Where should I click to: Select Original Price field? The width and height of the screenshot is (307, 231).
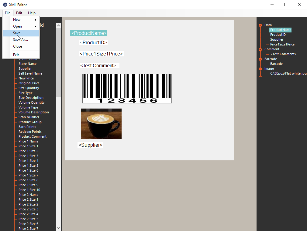[x=29, y=83]
